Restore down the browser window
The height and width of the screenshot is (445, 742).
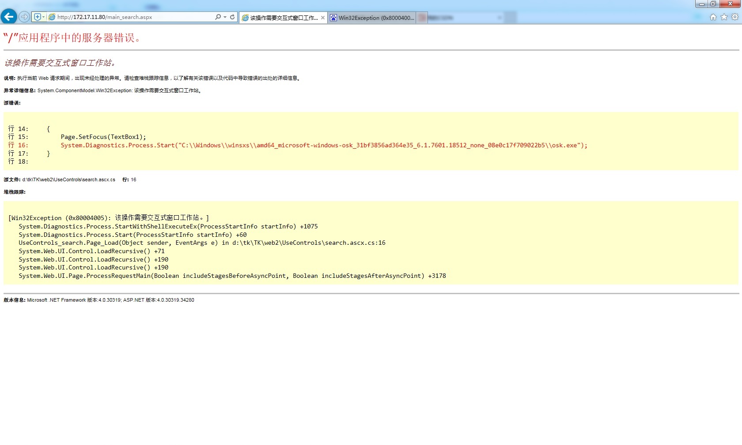pyautogui.click(x=713, y=4)
